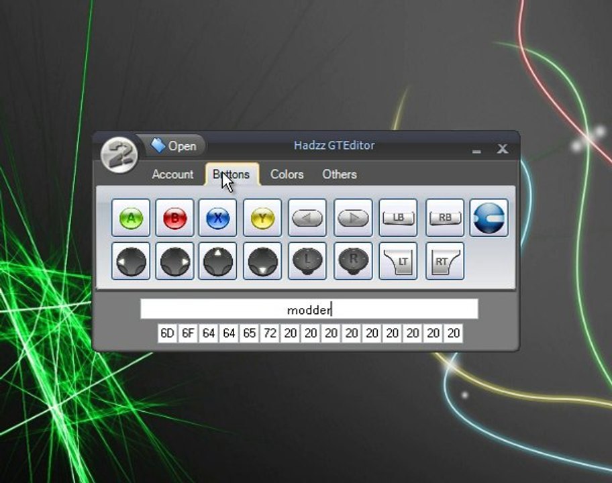Insert the left stick L symbol

coord(307,261)
